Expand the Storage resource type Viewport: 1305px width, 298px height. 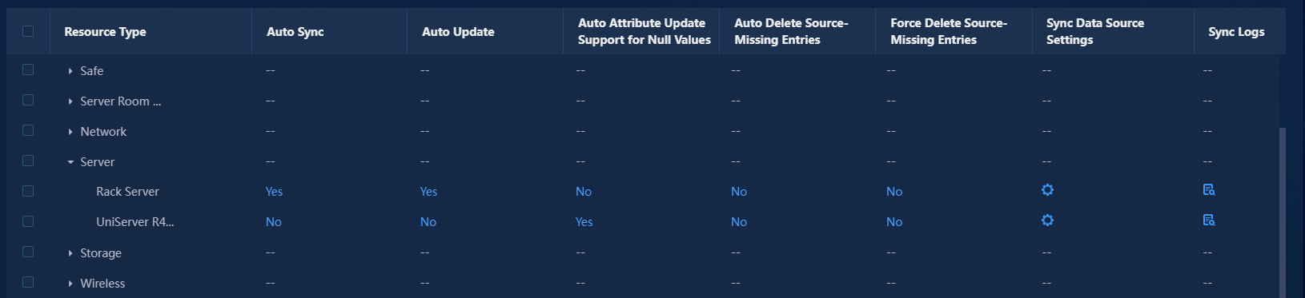70,253
